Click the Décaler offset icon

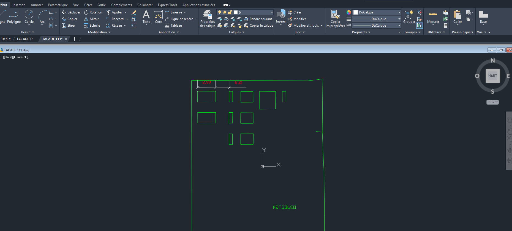tap(134, 26)
